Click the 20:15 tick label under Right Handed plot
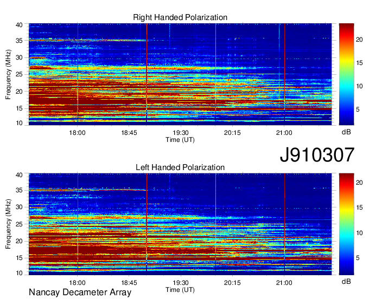This screenshot has width=369, height=299. [232, 133]
